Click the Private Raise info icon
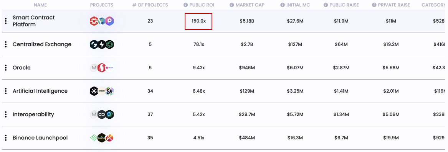 [374, 5]
